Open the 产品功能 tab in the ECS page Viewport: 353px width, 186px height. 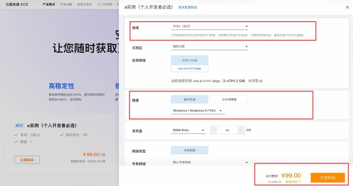coord(66,4)
